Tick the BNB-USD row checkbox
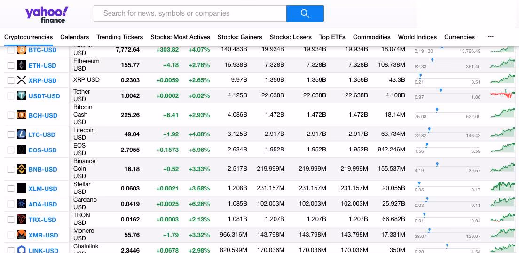This screenshot has width=519, height=253. [x=11, y=169]
